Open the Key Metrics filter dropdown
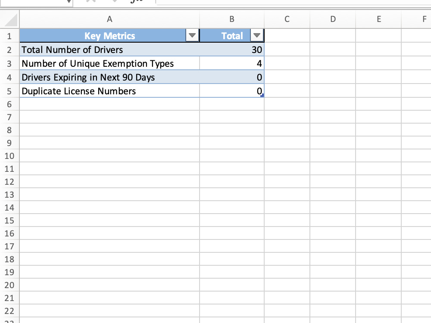 click(192, 35)
